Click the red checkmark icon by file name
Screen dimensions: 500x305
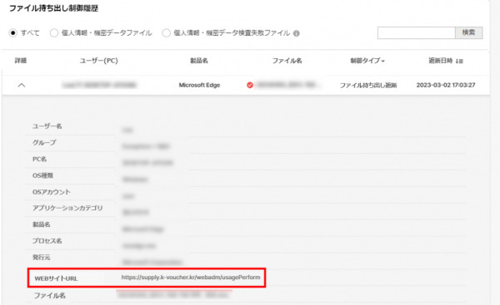pos(250,85)
